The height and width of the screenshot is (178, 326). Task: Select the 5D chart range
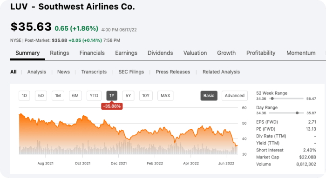41,96
